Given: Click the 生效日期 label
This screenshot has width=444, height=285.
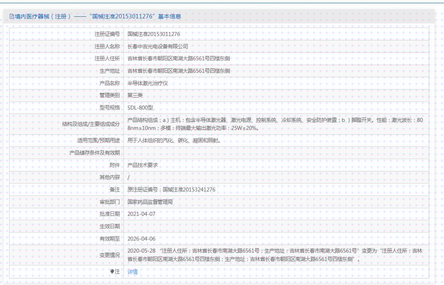Looking at the screenshot, I should pos(110,226).
